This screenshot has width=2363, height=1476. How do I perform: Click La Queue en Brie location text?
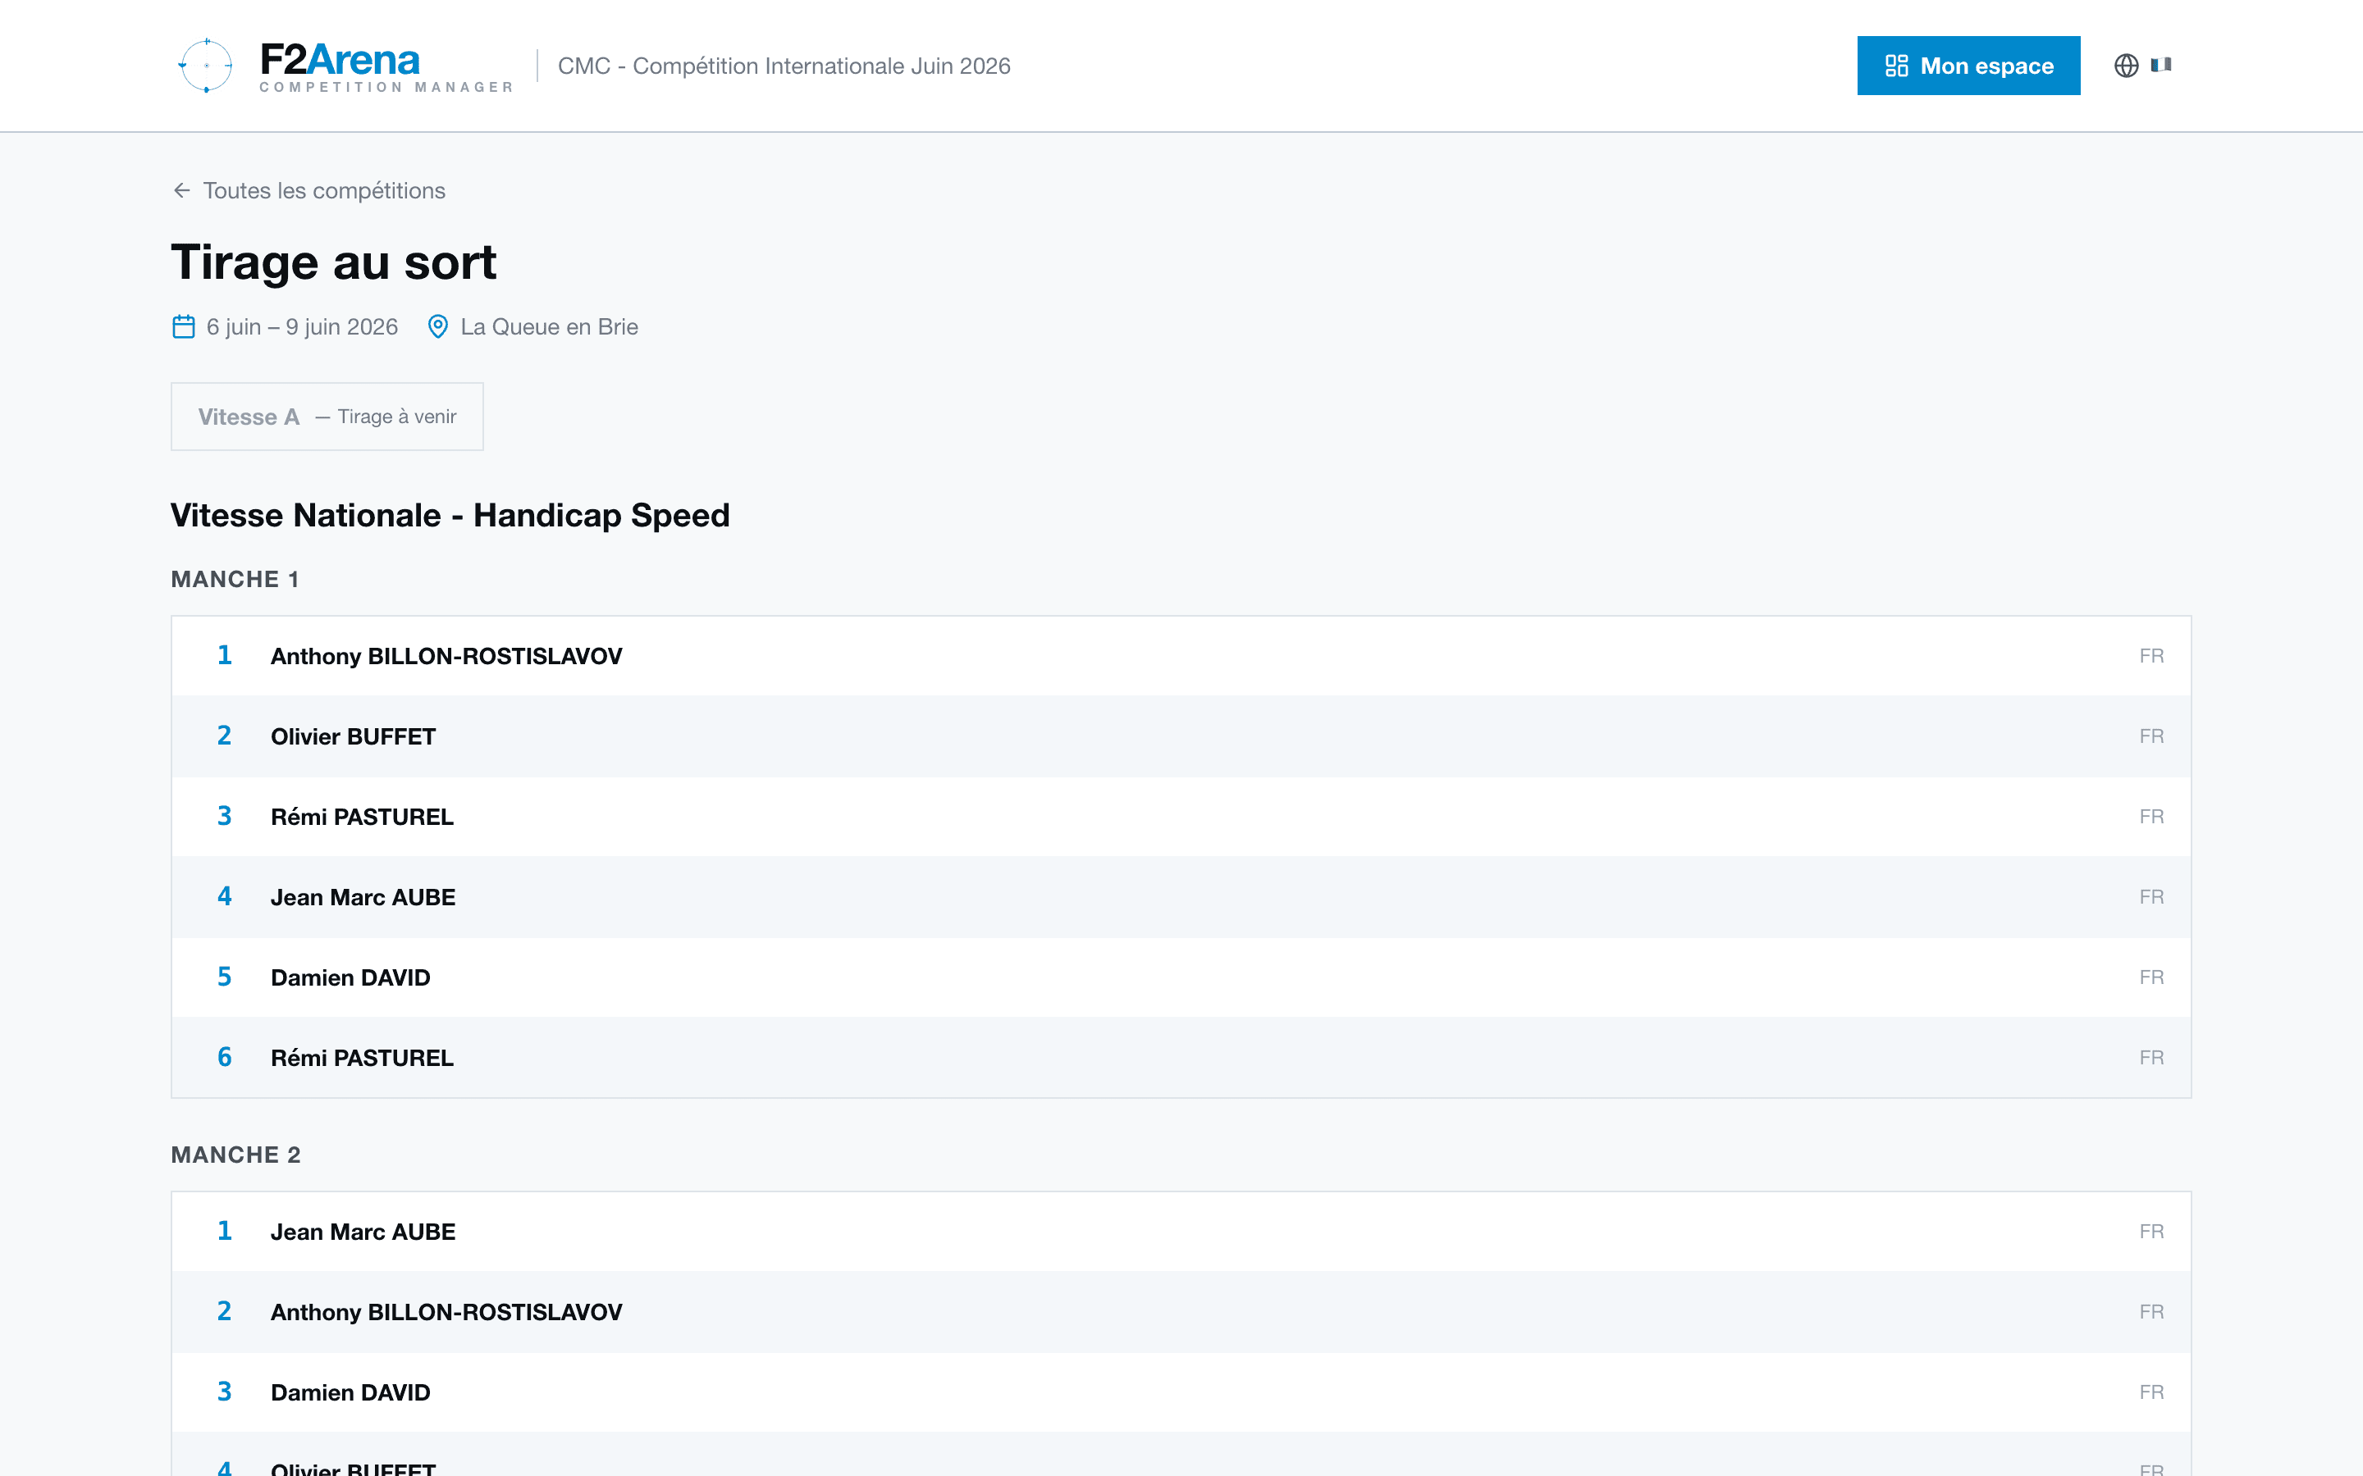pos(550,327)
